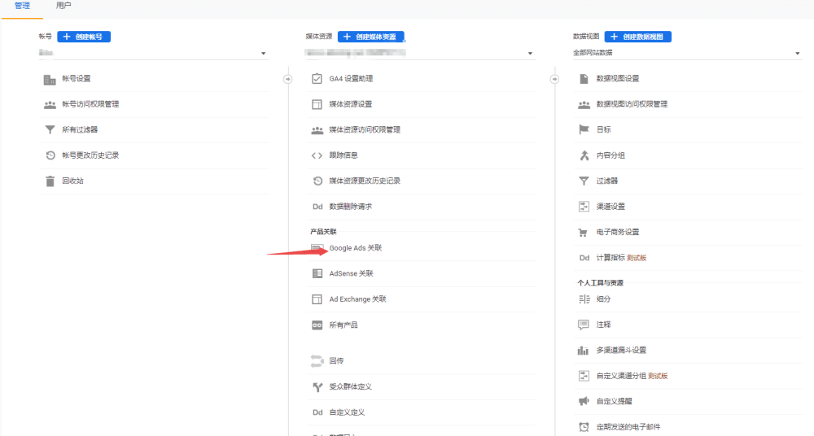Select the 管理 tab
Viewport: 814px width, 436px height.
[x=22, y=6]
